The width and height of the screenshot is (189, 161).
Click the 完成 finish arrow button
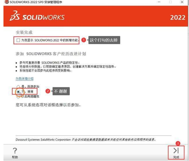point(176,153)
